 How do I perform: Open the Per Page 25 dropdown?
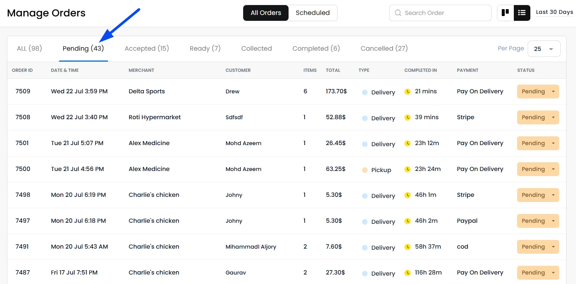coord(544,49)
